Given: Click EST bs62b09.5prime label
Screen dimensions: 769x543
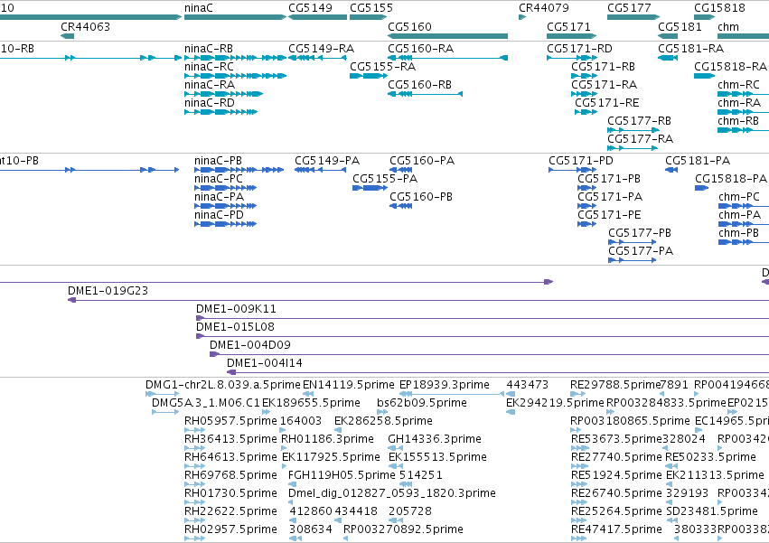Looking at the screenshot, I should click(422, 403).
